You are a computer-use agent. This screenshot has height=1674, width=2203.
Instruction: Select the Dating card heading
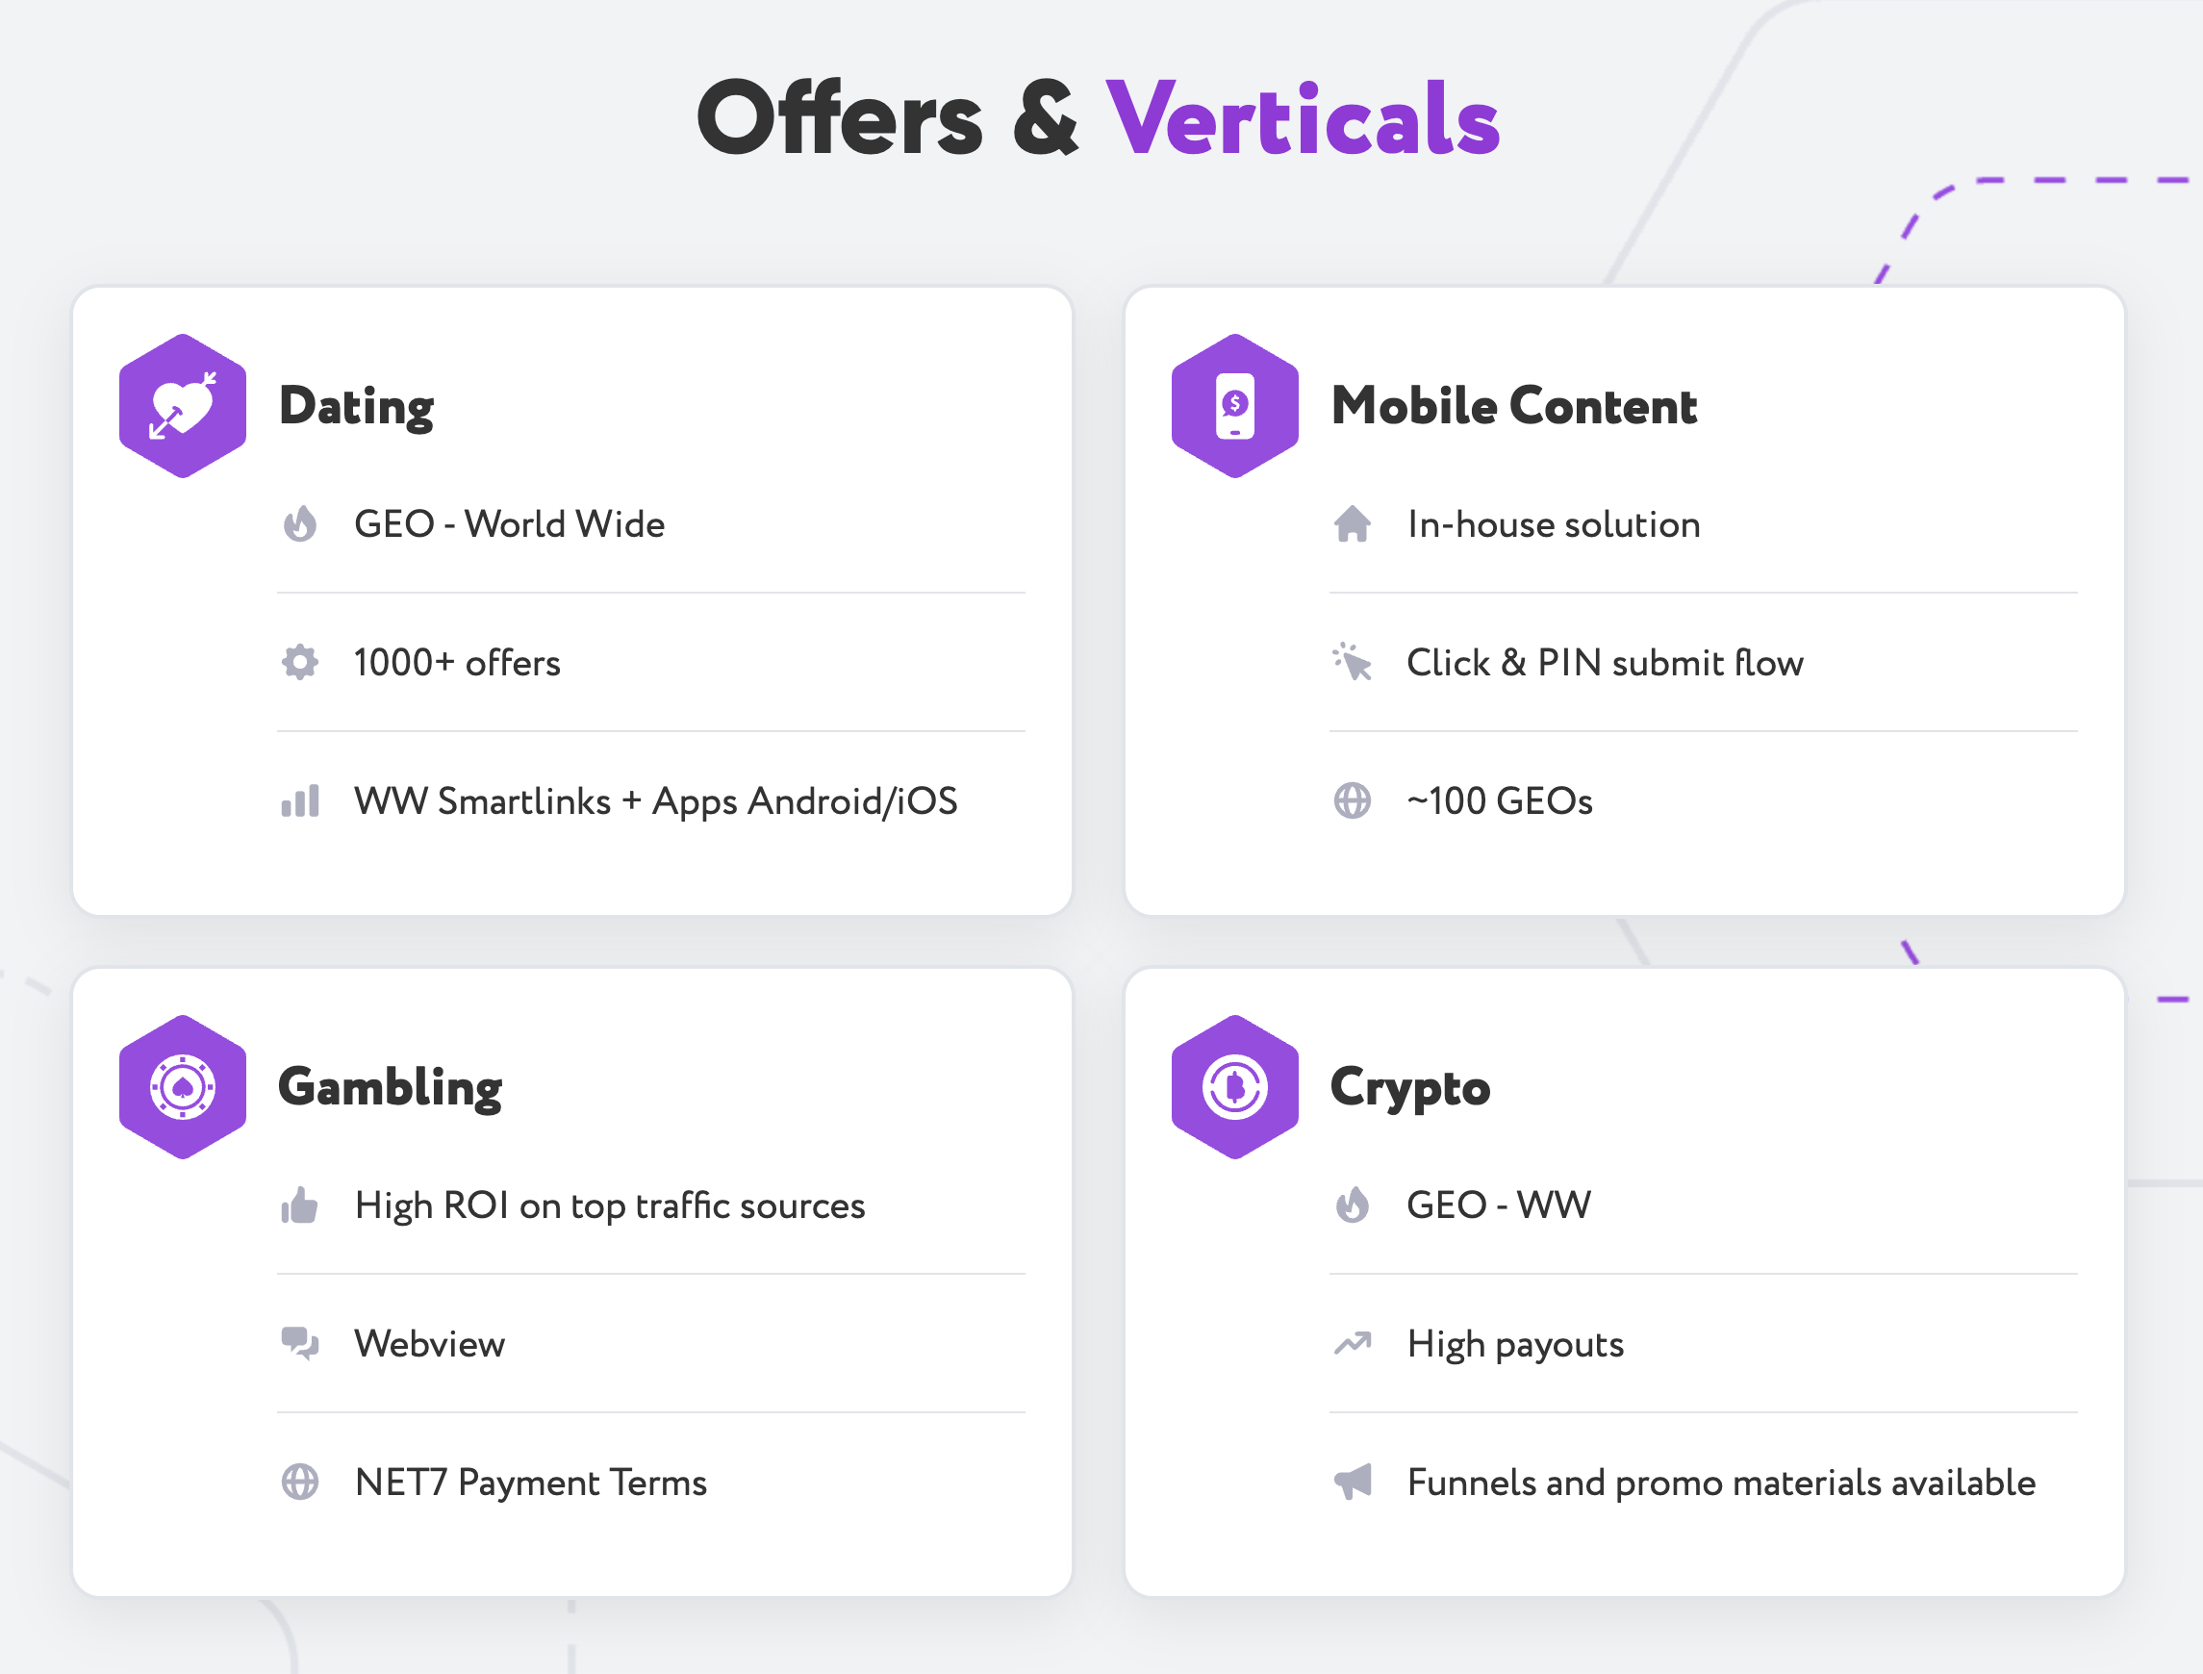(x=357, y=407)
